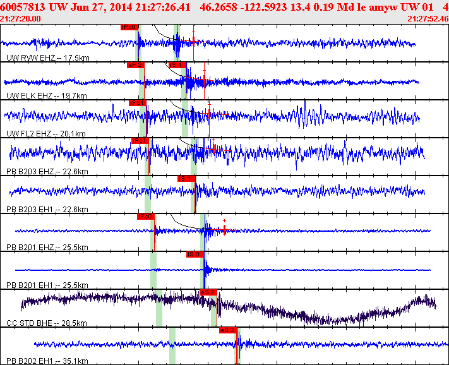Select the PB B203 EHZ -- 22.6km label

pyautogui.click(x=47, y=172)
